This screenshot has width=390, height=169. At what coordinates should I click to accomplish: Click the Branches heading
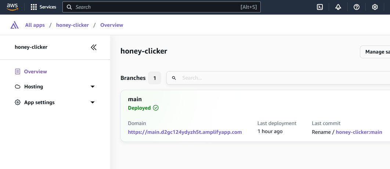pos(133,78)
